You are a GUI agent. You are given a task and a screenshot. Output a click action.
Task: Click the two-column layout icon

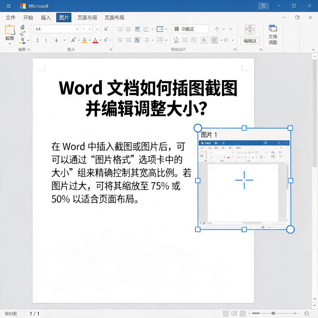(x=146, y=30)
